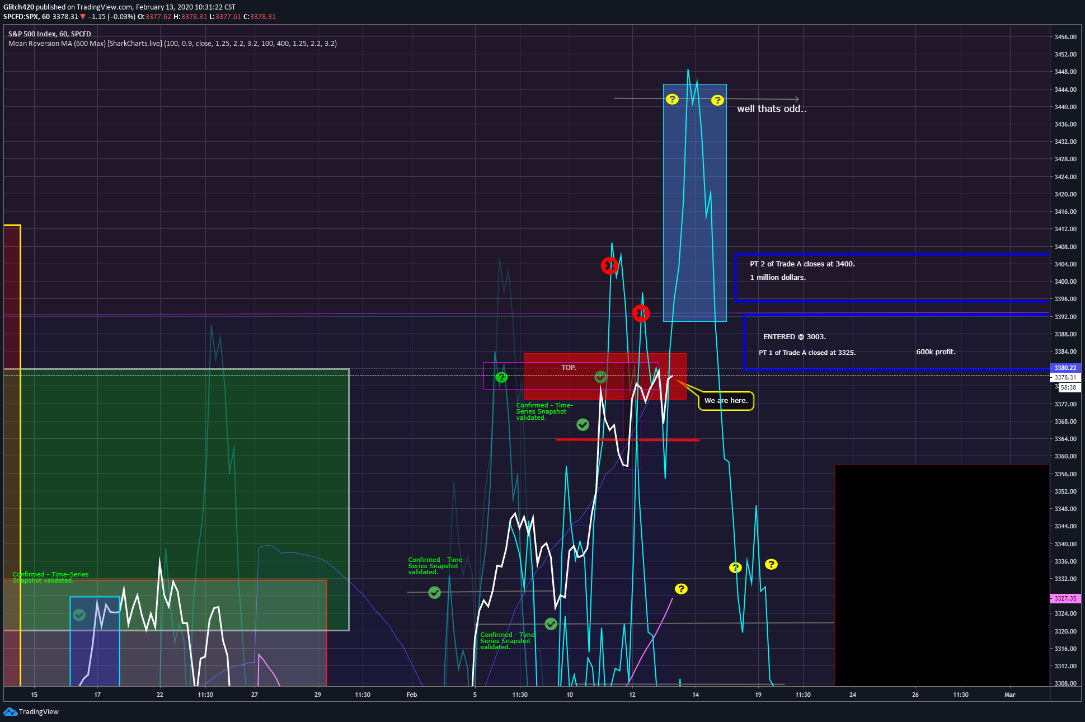Image resolution: width=1085 pixels, height=722 pixels.
Task: Select the '600k profit.' text
Action: 936,352
